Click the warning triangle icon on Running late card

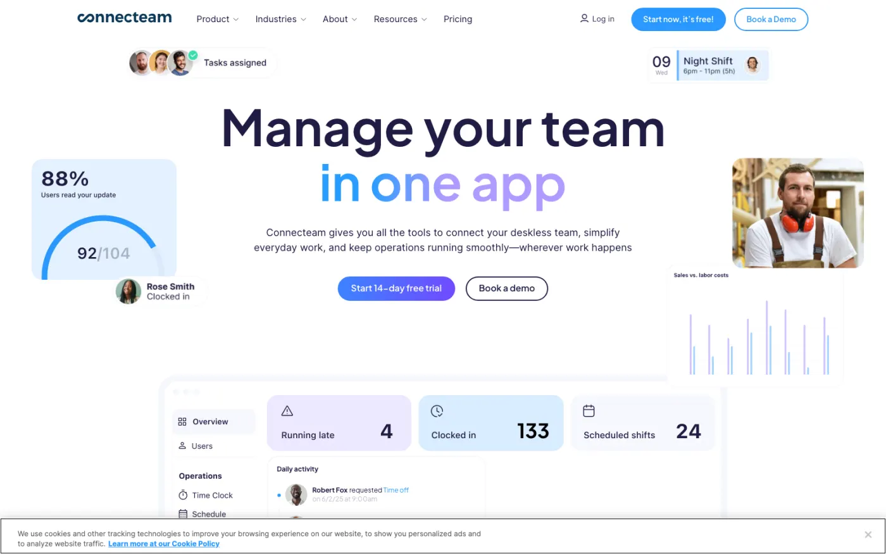[x=287, y=411]
